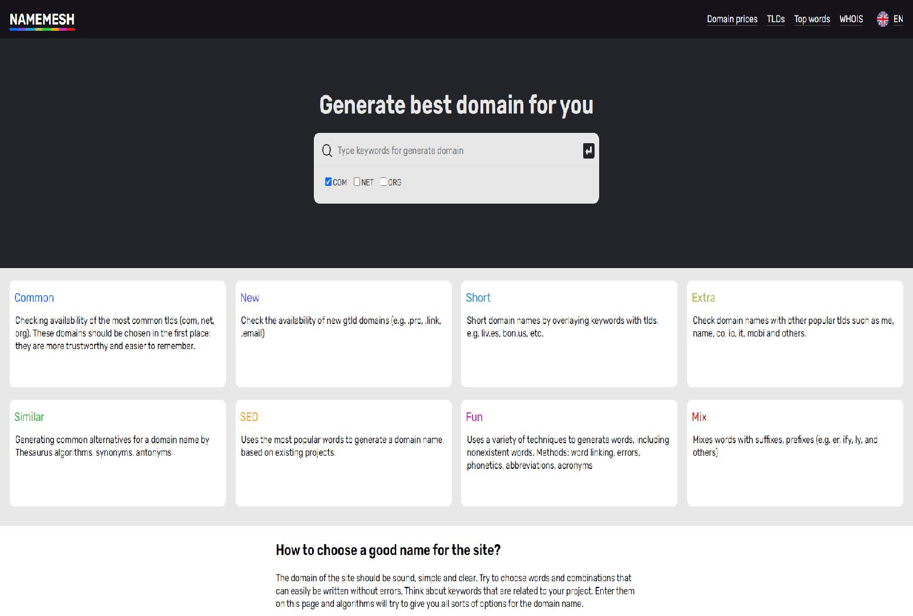This screenshot has height=616, width=913.
Task: Open the EN language dropdown
Action: click(898, 19)
